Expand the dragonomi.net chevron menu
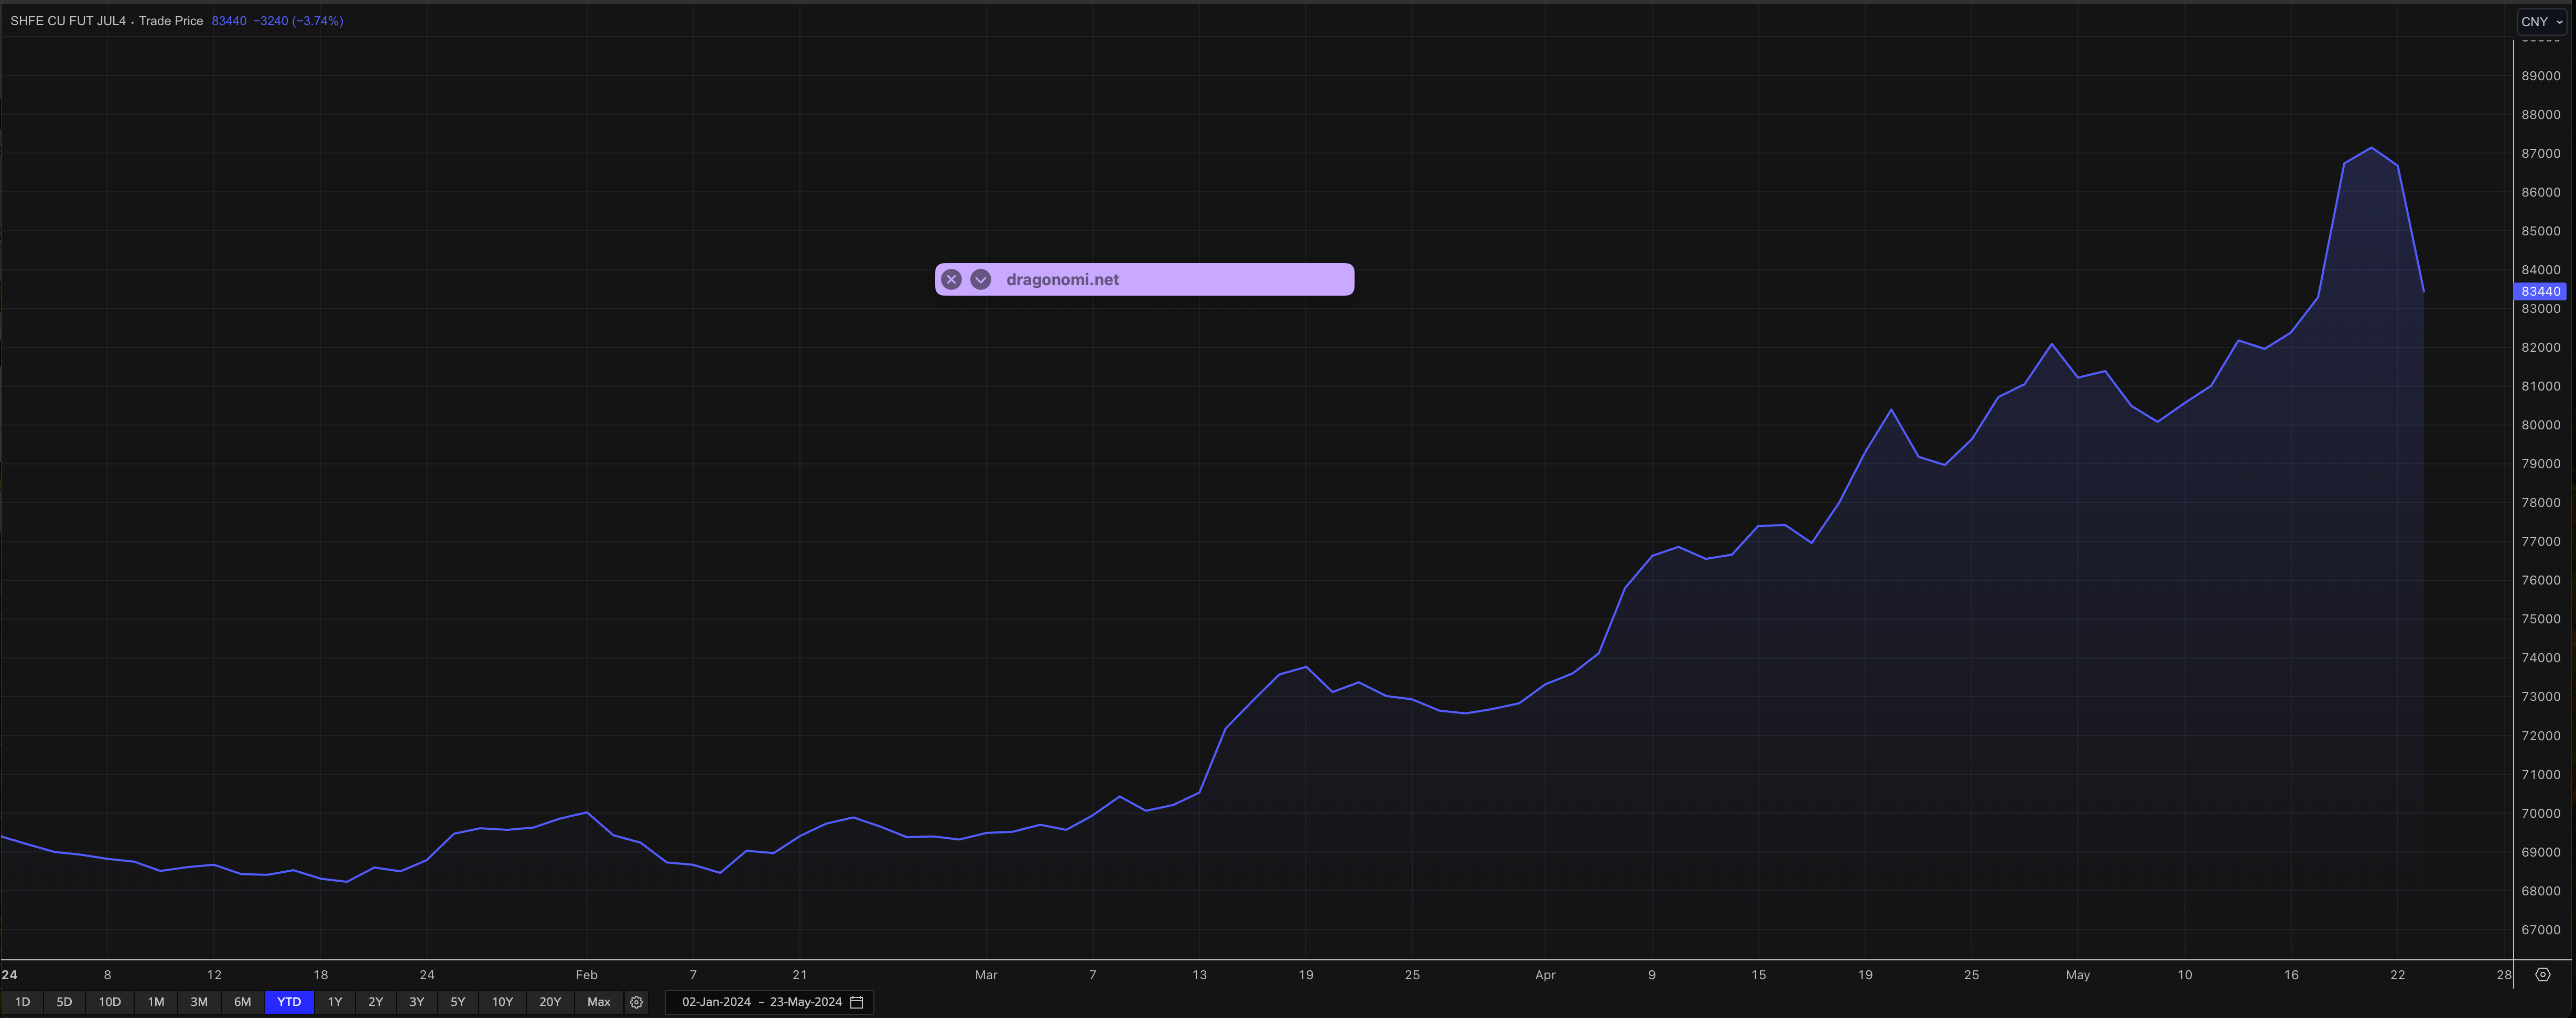 pos(981,280)
